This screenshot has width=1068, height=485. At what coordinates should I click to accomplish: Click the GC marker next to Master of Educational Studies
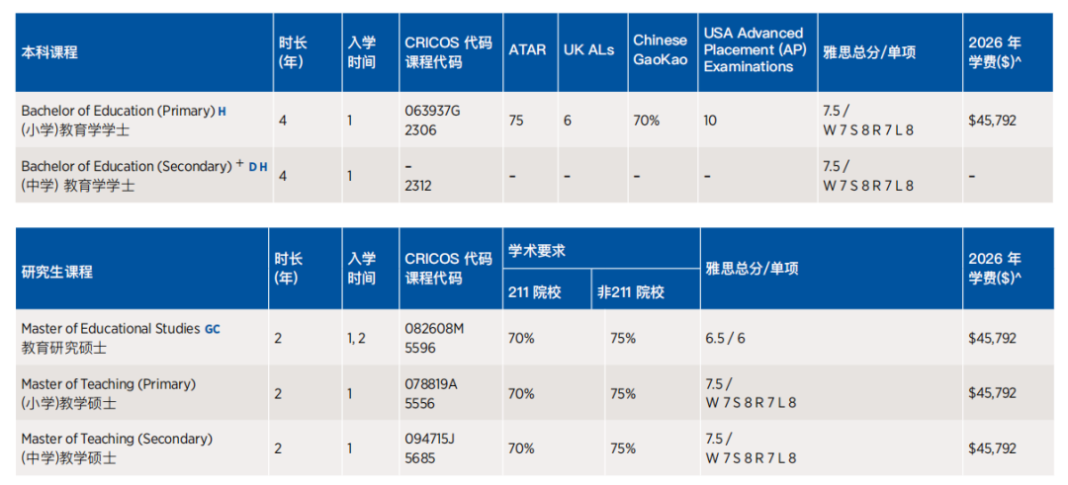(213, 329)
